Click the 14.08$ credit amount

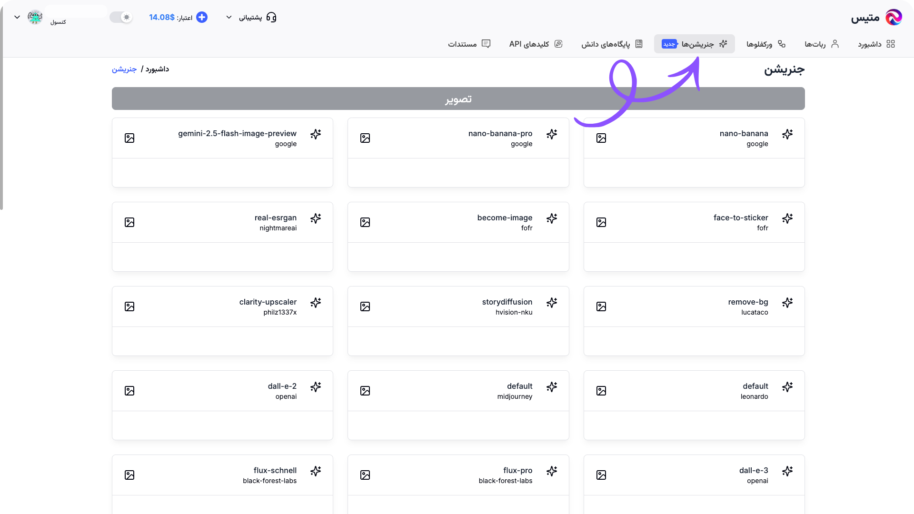click(162, 17)
